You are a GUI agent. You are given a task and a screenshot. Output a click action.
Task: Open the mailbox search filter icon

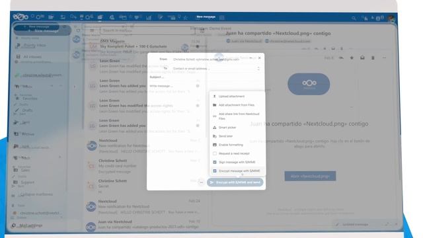[202, 30]
